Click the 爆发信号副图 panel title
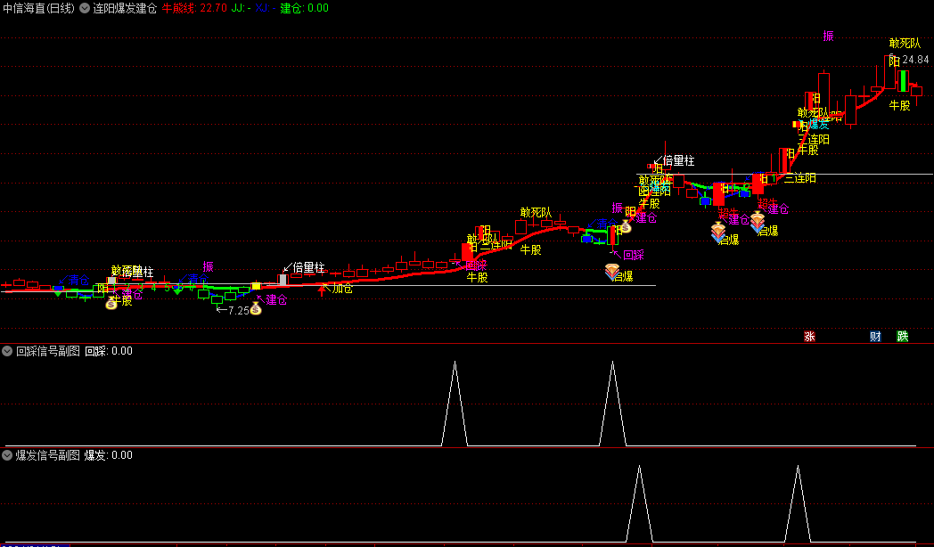 click(x=47, y=455)
